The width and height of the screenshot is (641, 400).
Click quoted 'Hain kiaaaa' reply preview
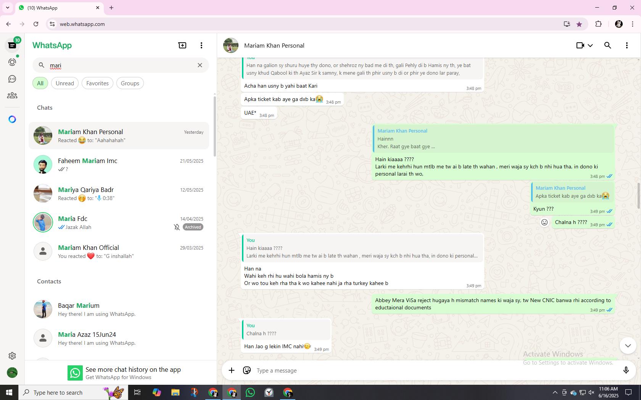(362, 248)
